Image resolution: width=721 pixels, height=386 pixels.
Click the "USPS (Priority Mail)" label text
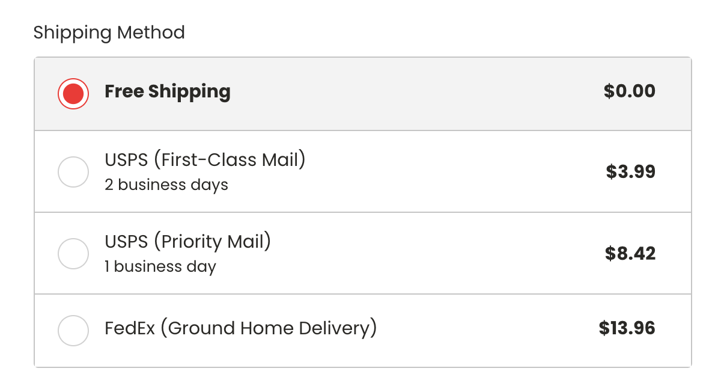click(x=187, y=242)
